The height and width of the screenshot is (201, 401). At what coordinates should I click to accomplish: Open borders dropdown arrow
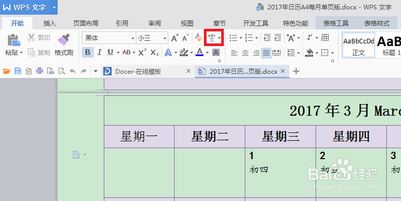click(332, 53)
